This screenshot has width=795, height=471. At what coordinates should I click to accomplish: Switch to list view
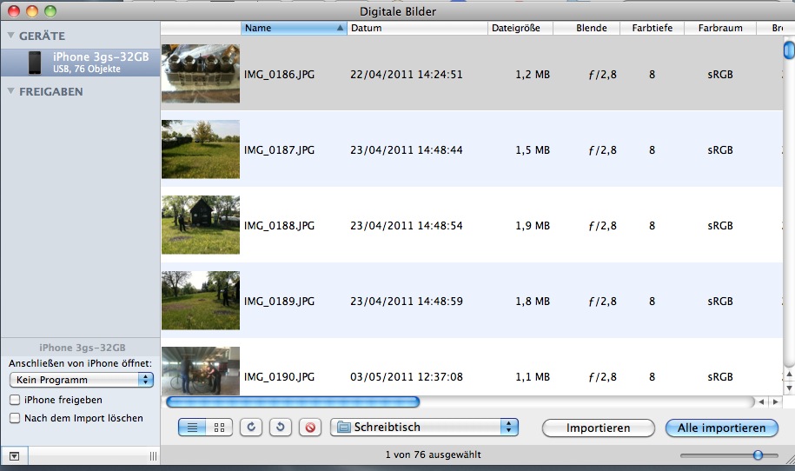193,428
